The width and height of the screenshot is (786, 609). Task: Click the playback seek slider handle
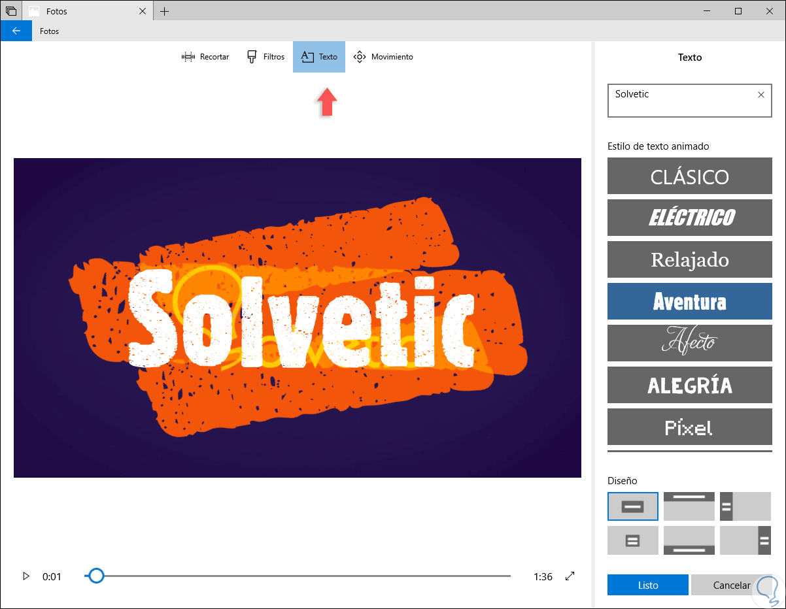pyautogui.click(x=96, y=576)
